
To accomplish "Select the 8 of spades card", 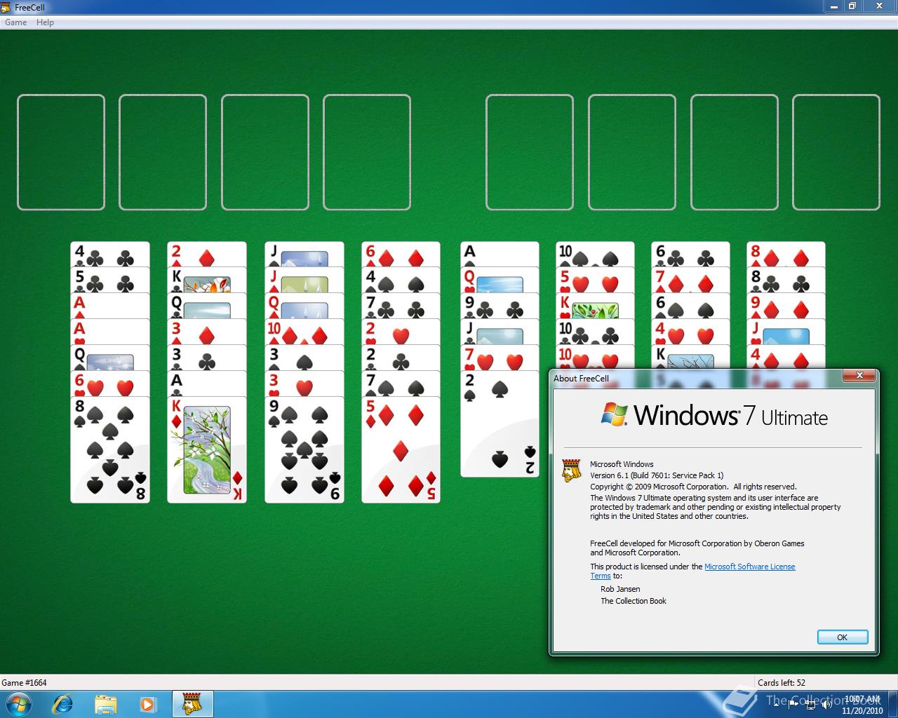I will pos(110,450).
